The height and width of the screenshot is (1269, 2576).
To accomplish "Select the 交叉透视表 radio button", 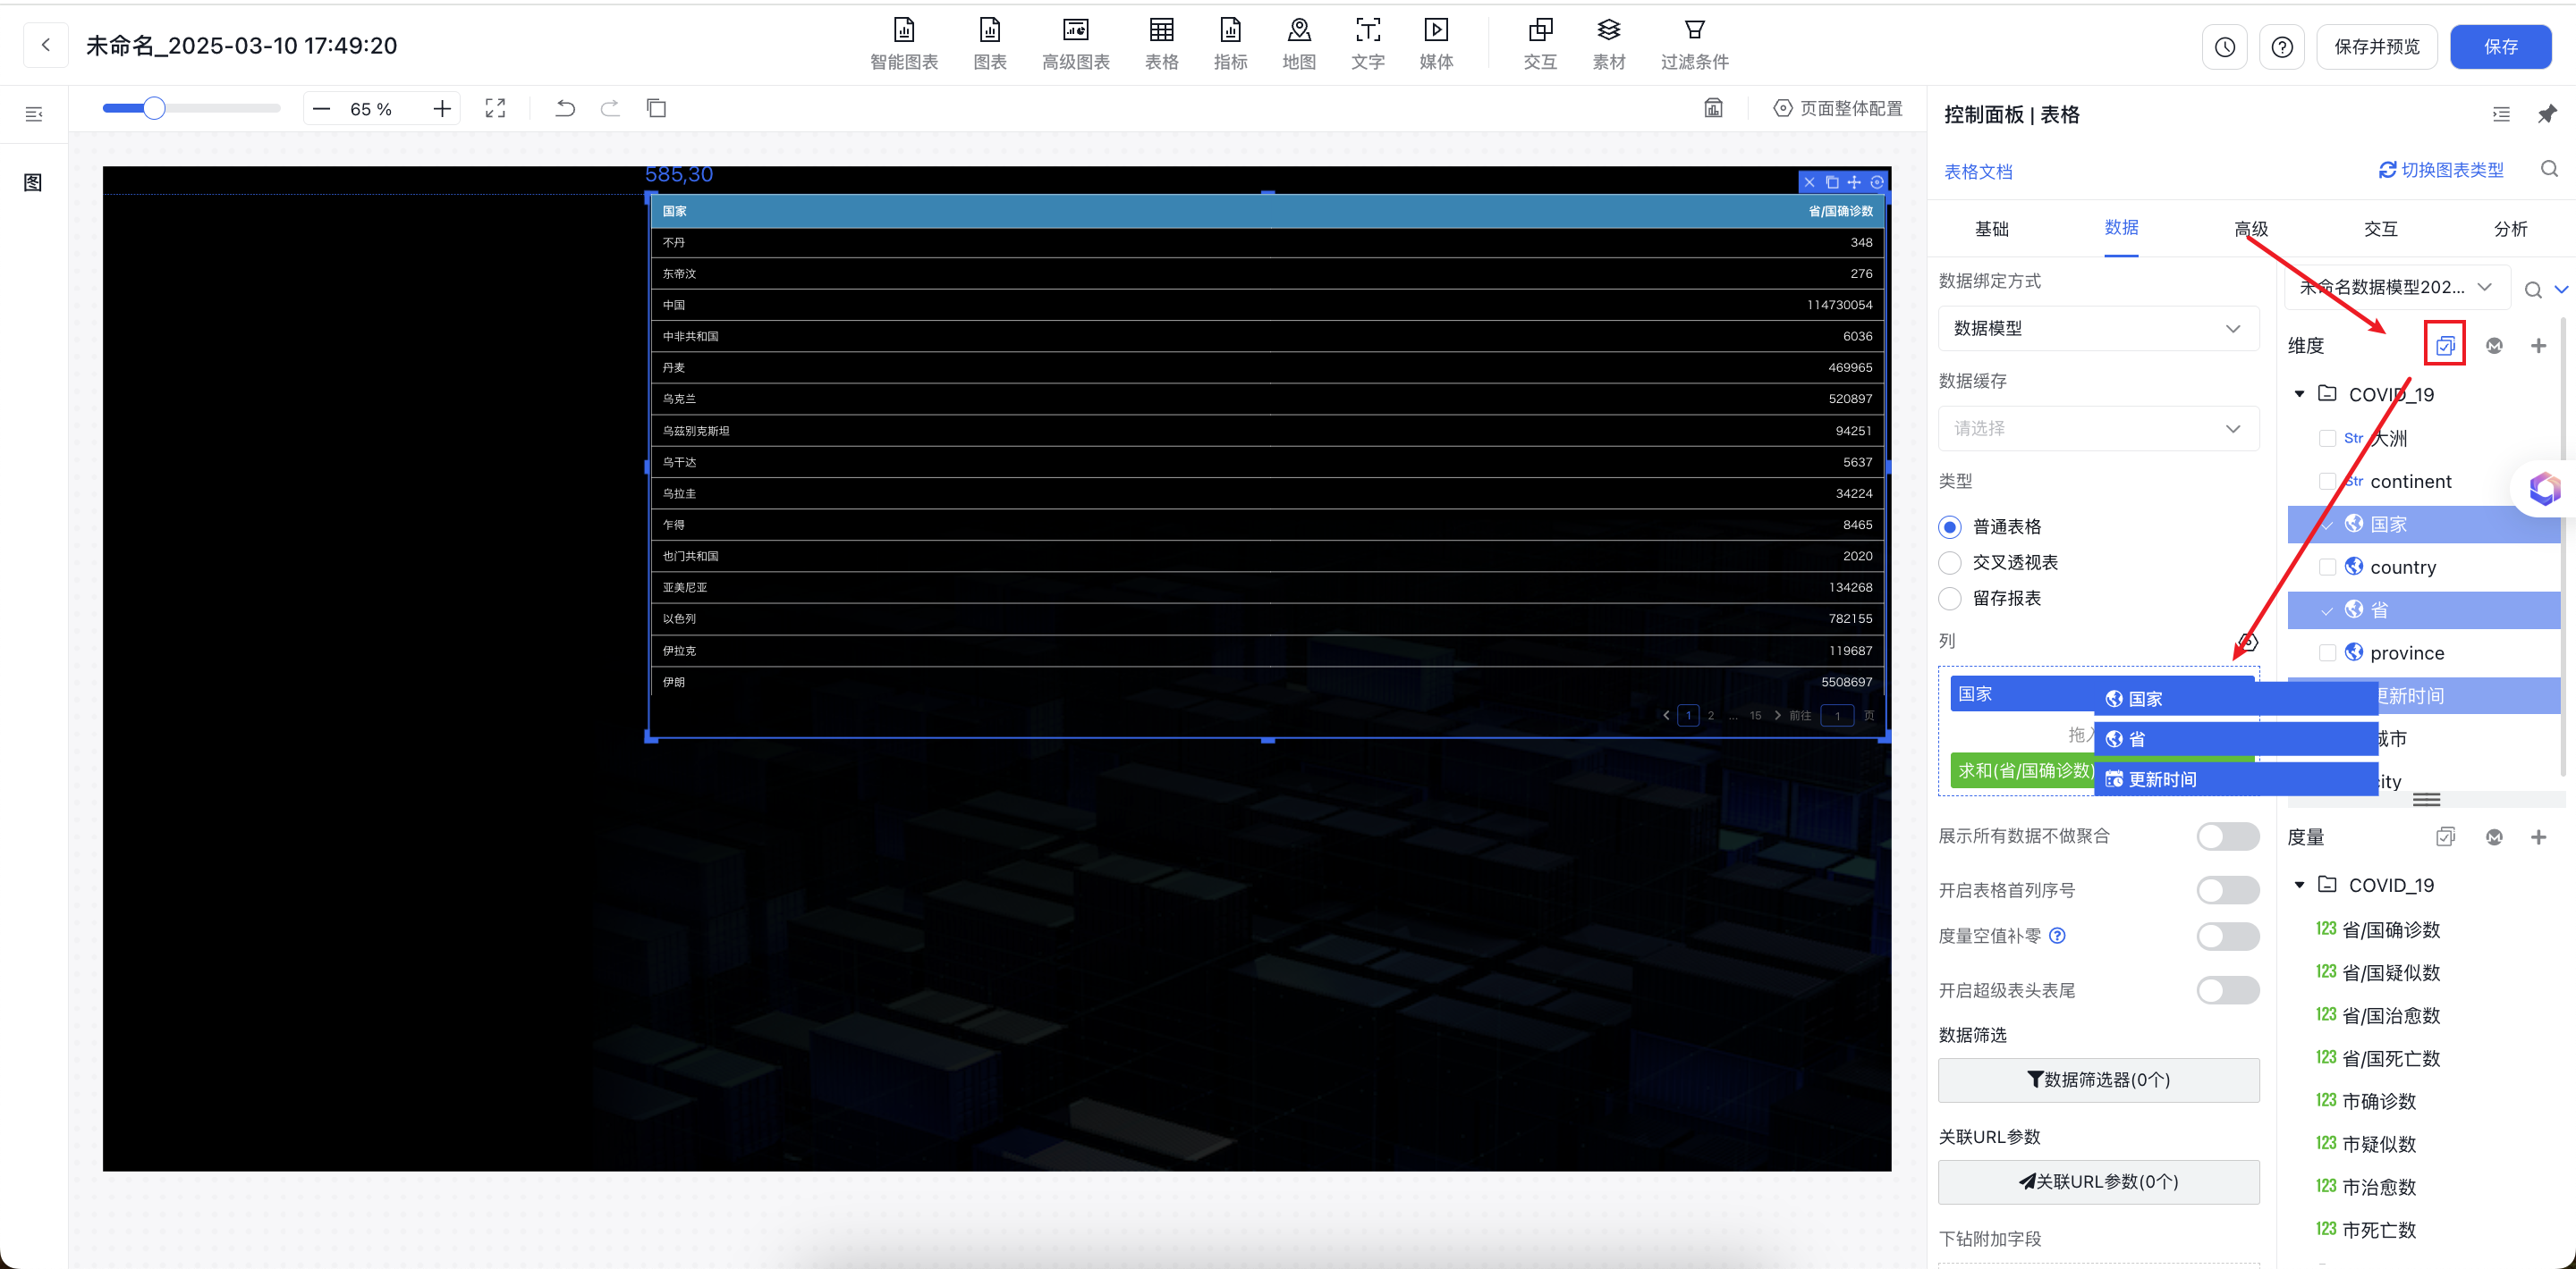I will point(1949,562).
